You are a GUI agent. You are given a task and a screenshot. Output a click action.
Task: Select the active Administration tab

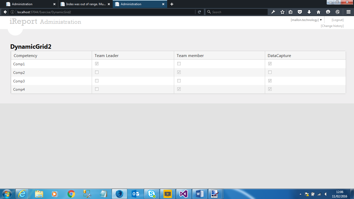(140, 4)
